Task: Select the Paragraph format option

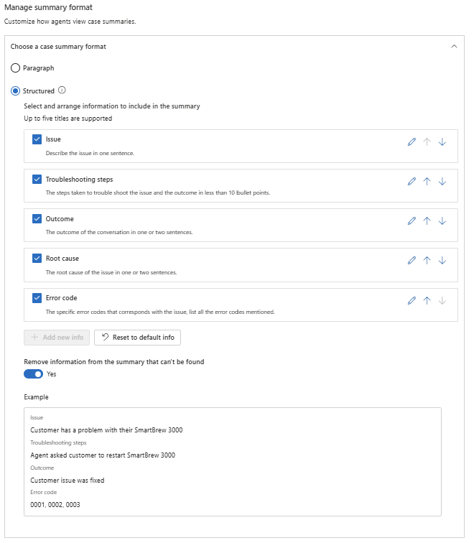Action: click(16, 68)
